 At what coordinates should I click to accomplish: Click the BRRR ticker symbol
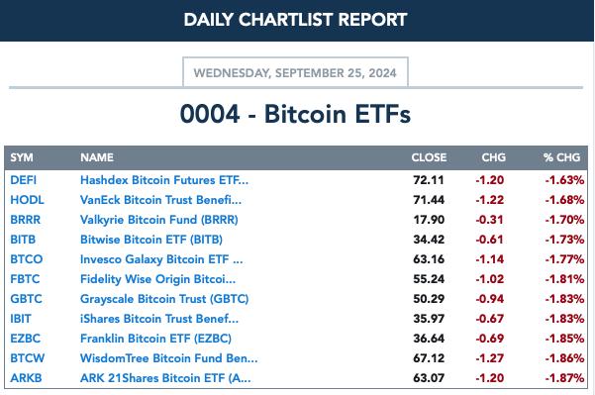click(25, 220)
